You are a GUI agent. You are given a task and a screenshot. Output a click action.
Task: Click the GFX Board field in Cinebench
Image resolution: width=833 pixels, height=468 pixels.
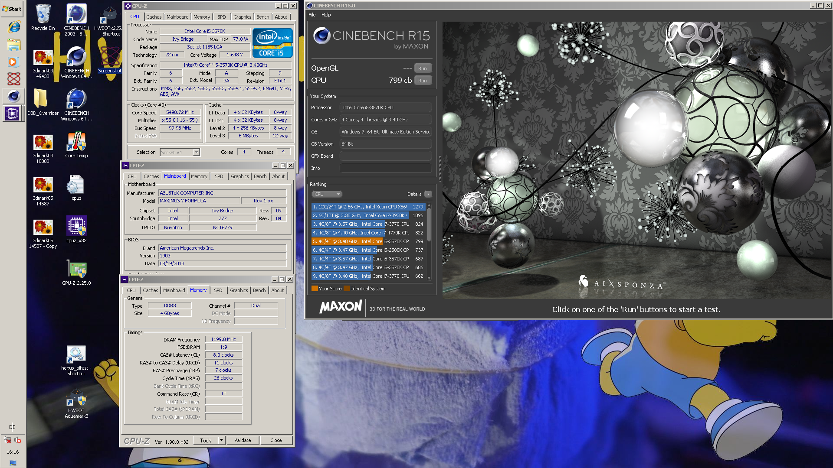pos(385,156)
